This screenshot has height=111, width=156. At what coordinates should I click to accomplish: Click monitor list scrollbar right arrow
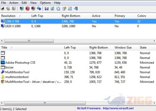[154, 41]
